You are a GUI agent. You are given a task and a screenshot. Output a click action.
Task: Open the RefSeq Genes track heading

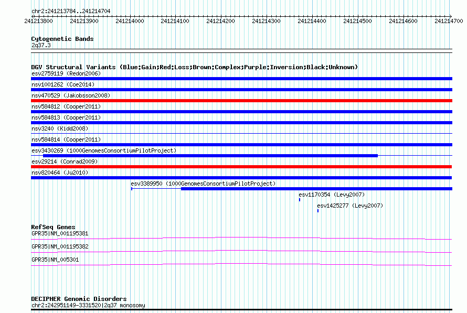(x=54, y=227)
